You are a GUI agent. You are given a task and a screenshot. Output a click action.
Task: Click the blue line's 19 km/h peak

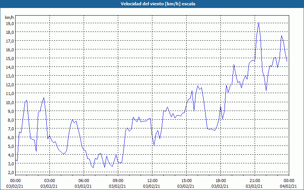pos(259,23)
